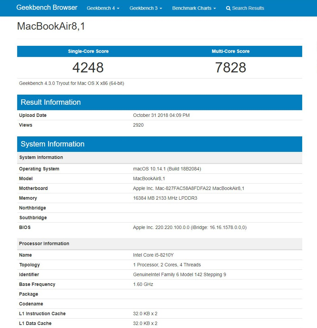Click the L1 Instruction Cache label

click(x=42, y=314)
